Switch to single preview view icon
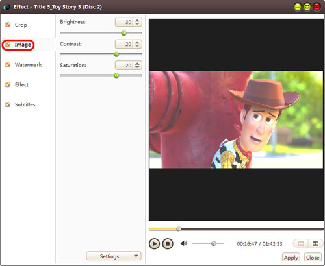 [301, 244]
